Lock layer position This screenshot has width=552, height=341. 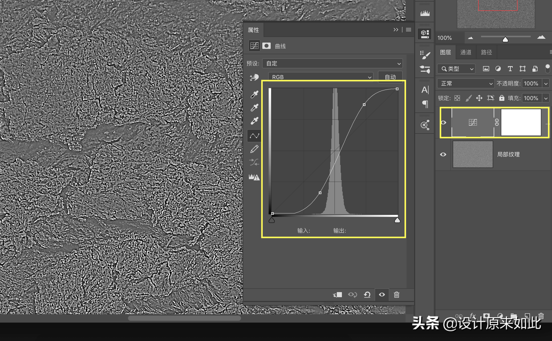pyautogui.click(x=479, y=98)
